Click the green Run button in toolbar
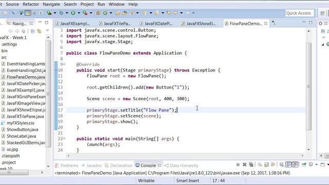 point(73,13)
